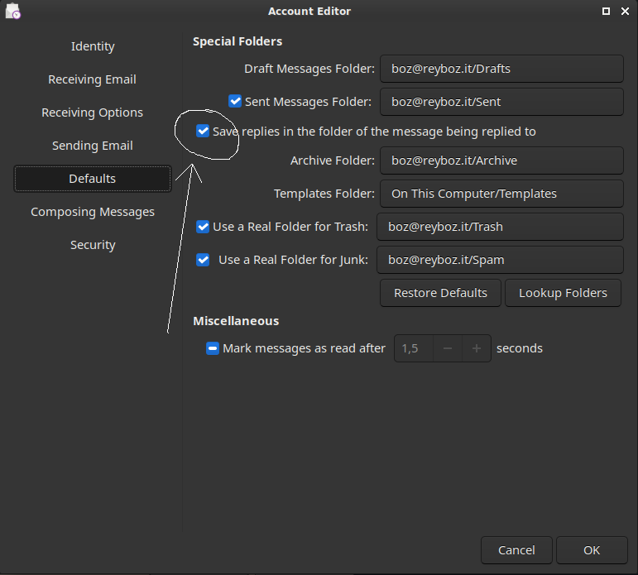
Task: Uncheck Save replies in folder of replied message
Action: (203, 131)
